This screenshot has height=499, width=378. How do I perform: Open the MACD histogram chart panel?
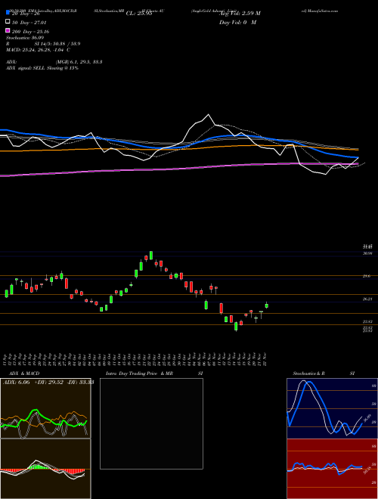(45, 469)
